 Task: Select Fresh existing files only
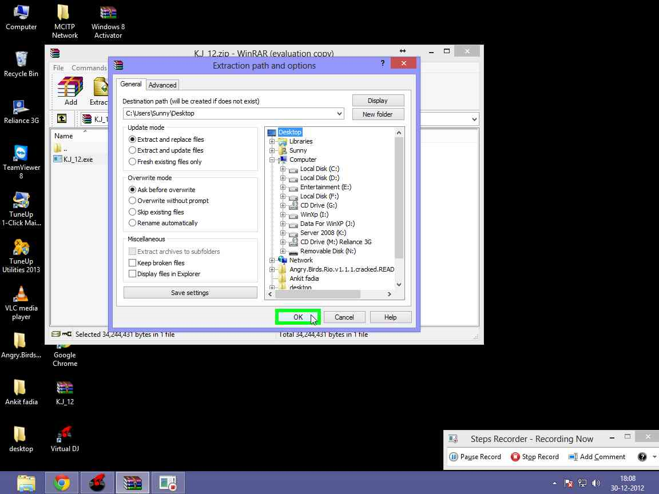click(x=165, y=162)
